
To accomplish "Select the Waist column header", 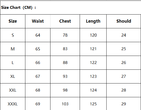I will pos(38,21).
